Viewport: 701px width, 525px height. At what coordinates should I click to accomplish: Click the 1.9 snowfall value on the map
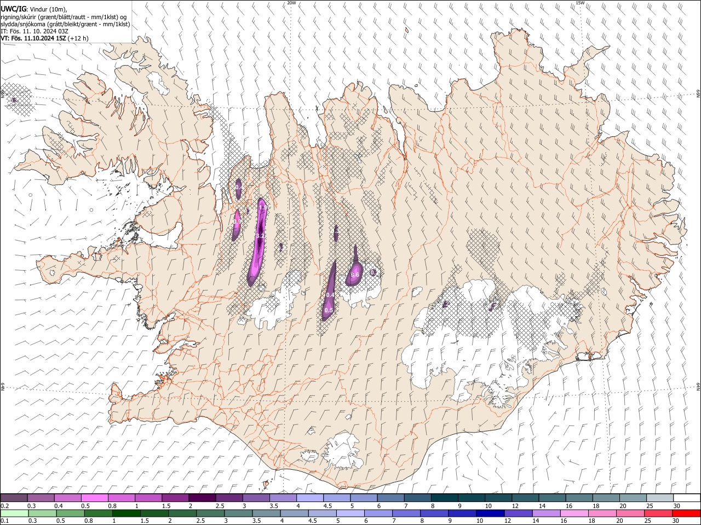pyautogui.click(x=263, y=207)
